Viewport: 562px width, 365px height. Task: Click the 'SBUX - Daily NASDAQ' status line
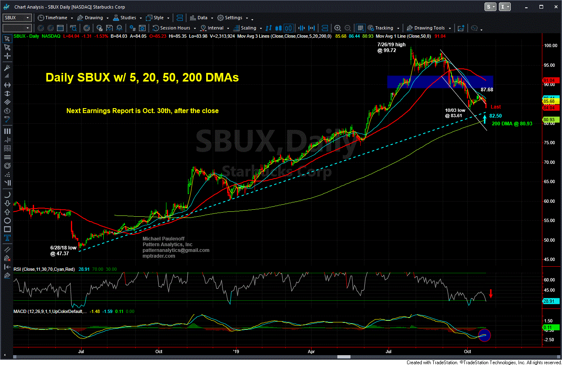click(x=37, y=36)
